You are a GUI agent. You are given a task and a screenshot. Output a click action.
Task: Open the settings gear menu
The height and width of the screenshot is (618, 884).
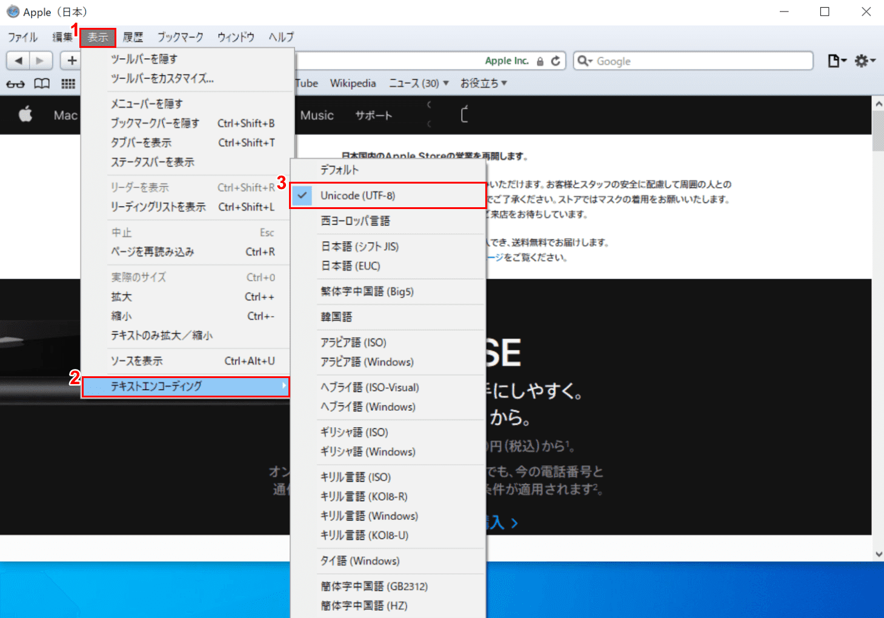[x=865, y=61]
